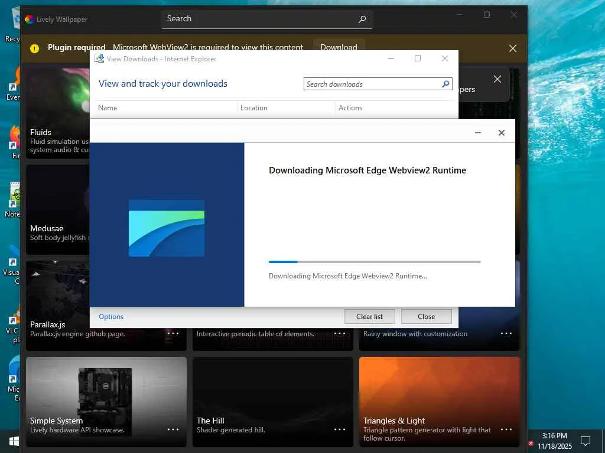The height and width of the screenshot is (453, 605).
Task: Click 'Downloading Microsoft Edge Webview2 Runtime...' status text
Action: coord(347,276)
